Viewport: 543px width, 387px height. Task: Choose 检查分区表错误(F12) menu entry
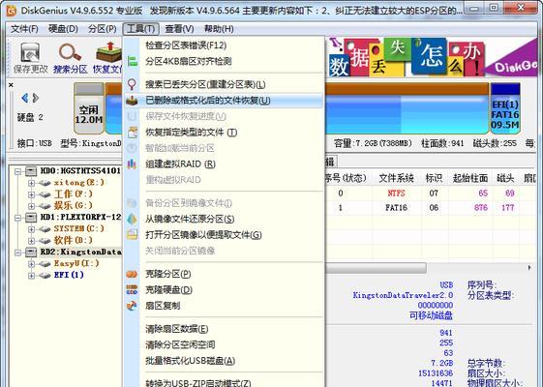pos(224,45)
